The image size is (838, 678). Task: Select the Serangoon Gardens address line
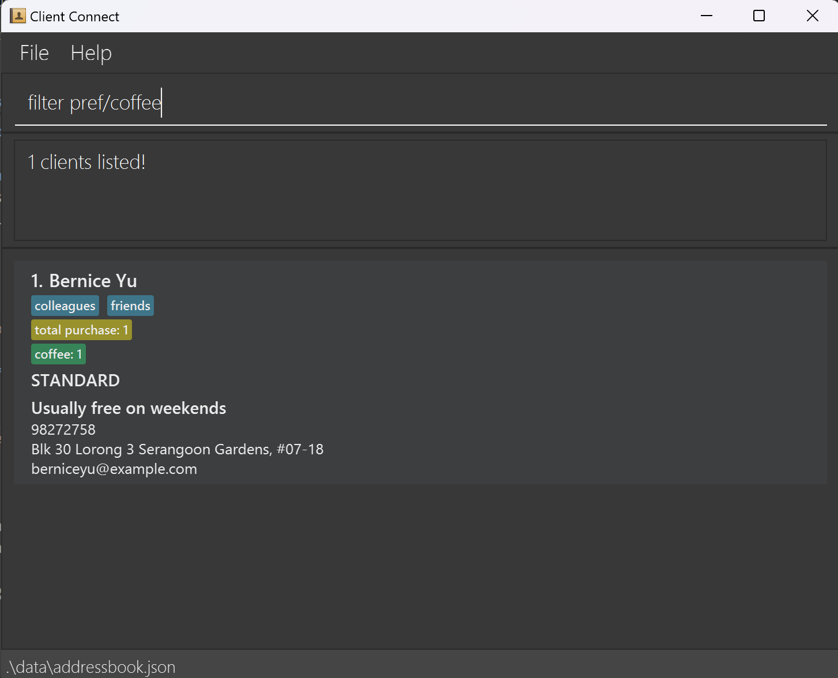tap(178, 449)
